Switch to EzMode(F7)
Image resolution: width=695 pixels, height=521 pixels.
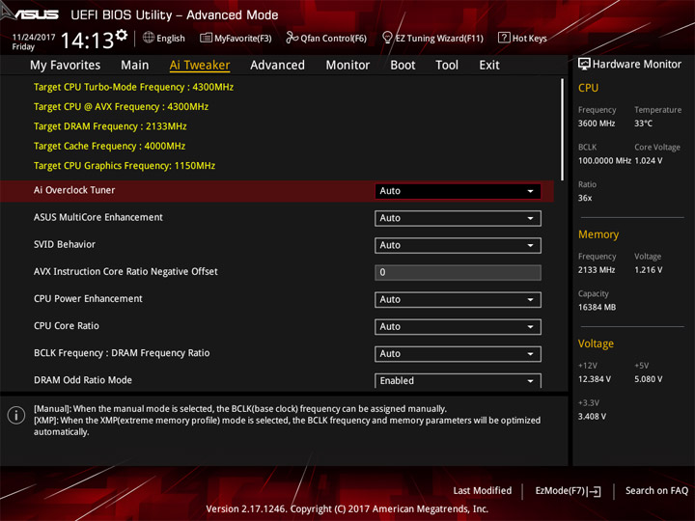(561, 490)
